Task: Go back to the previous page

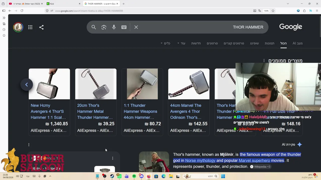Action: click(x=10, y=11)
